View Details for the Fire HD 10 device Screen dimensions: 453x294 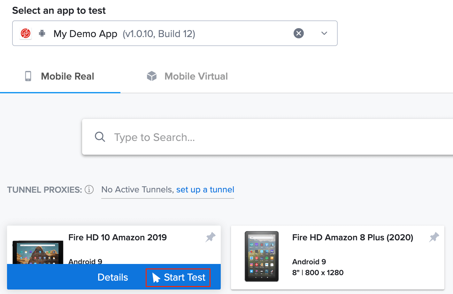point(112,277)
